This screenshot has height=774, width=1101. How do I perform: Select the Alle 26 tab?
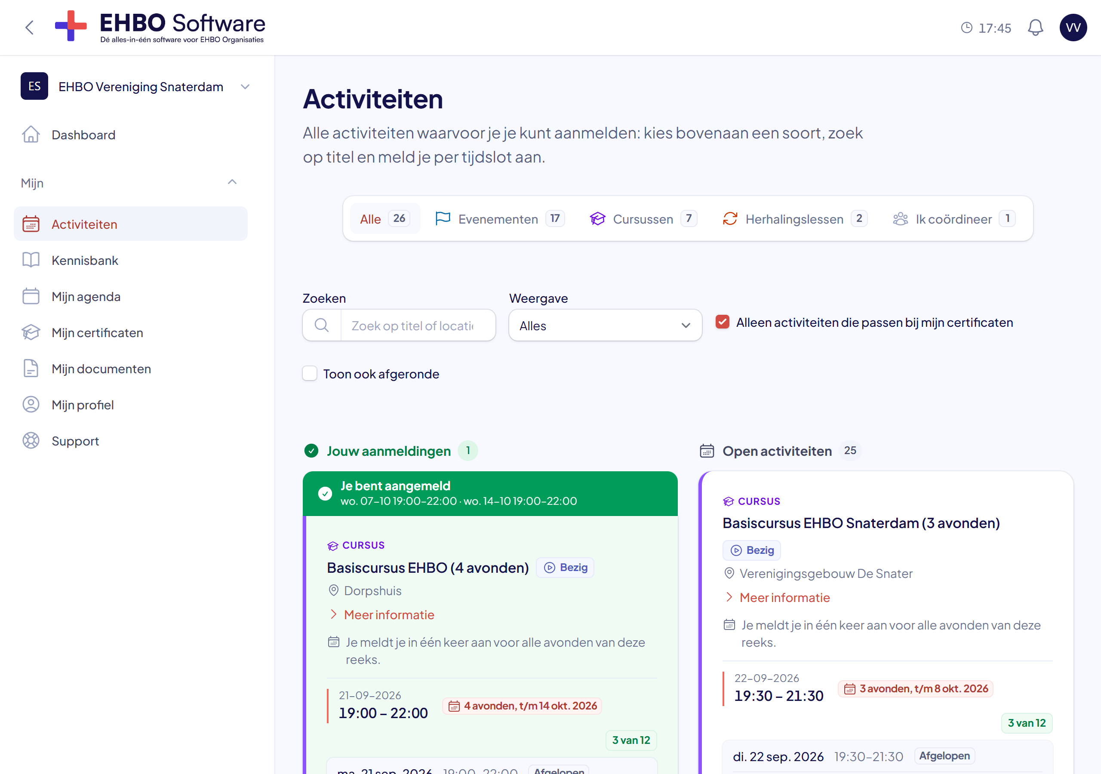point(385,219)
